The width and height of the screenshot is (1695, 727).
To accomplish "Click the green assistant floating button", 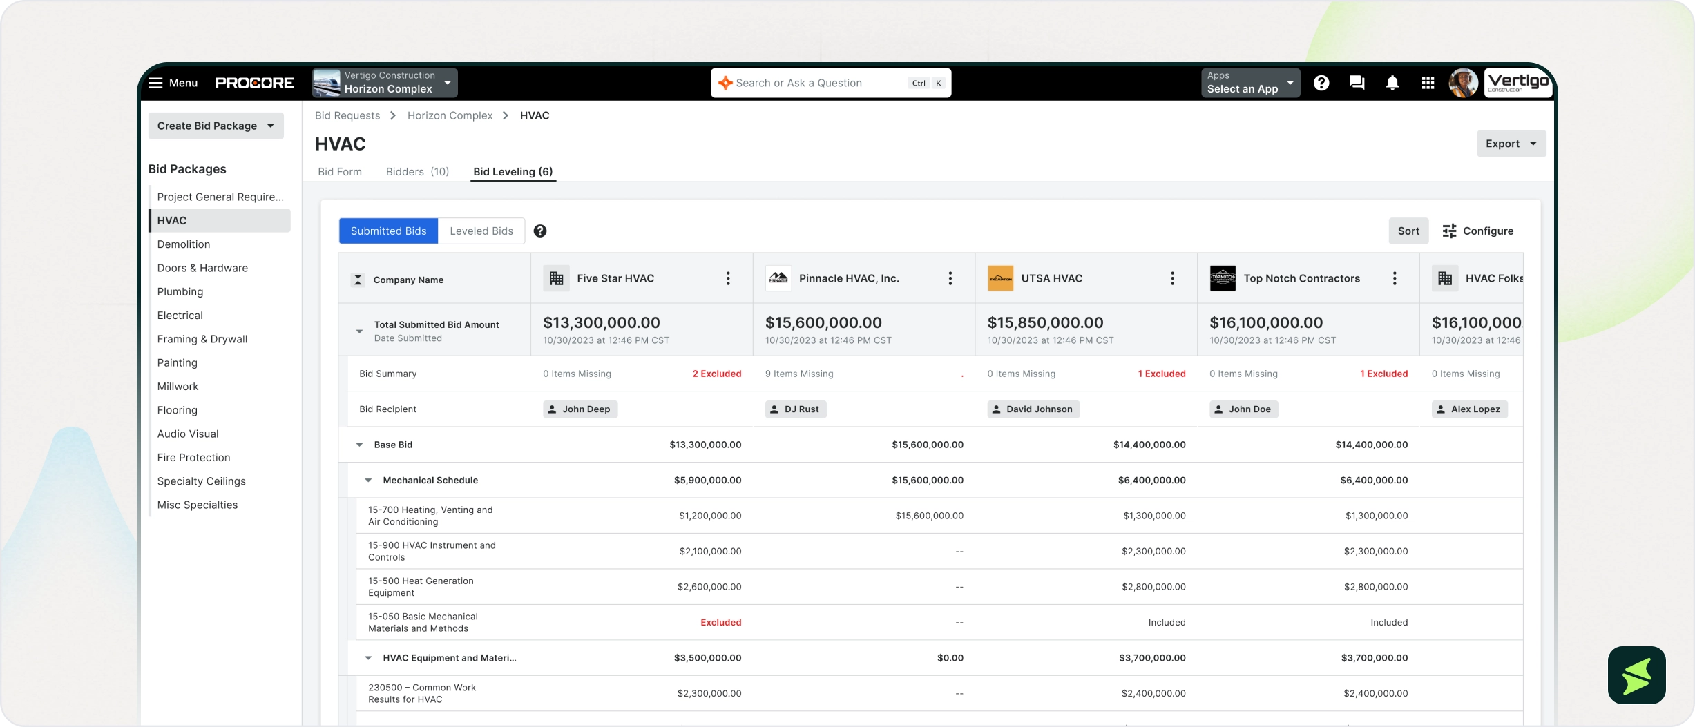I will (1636, 675).
